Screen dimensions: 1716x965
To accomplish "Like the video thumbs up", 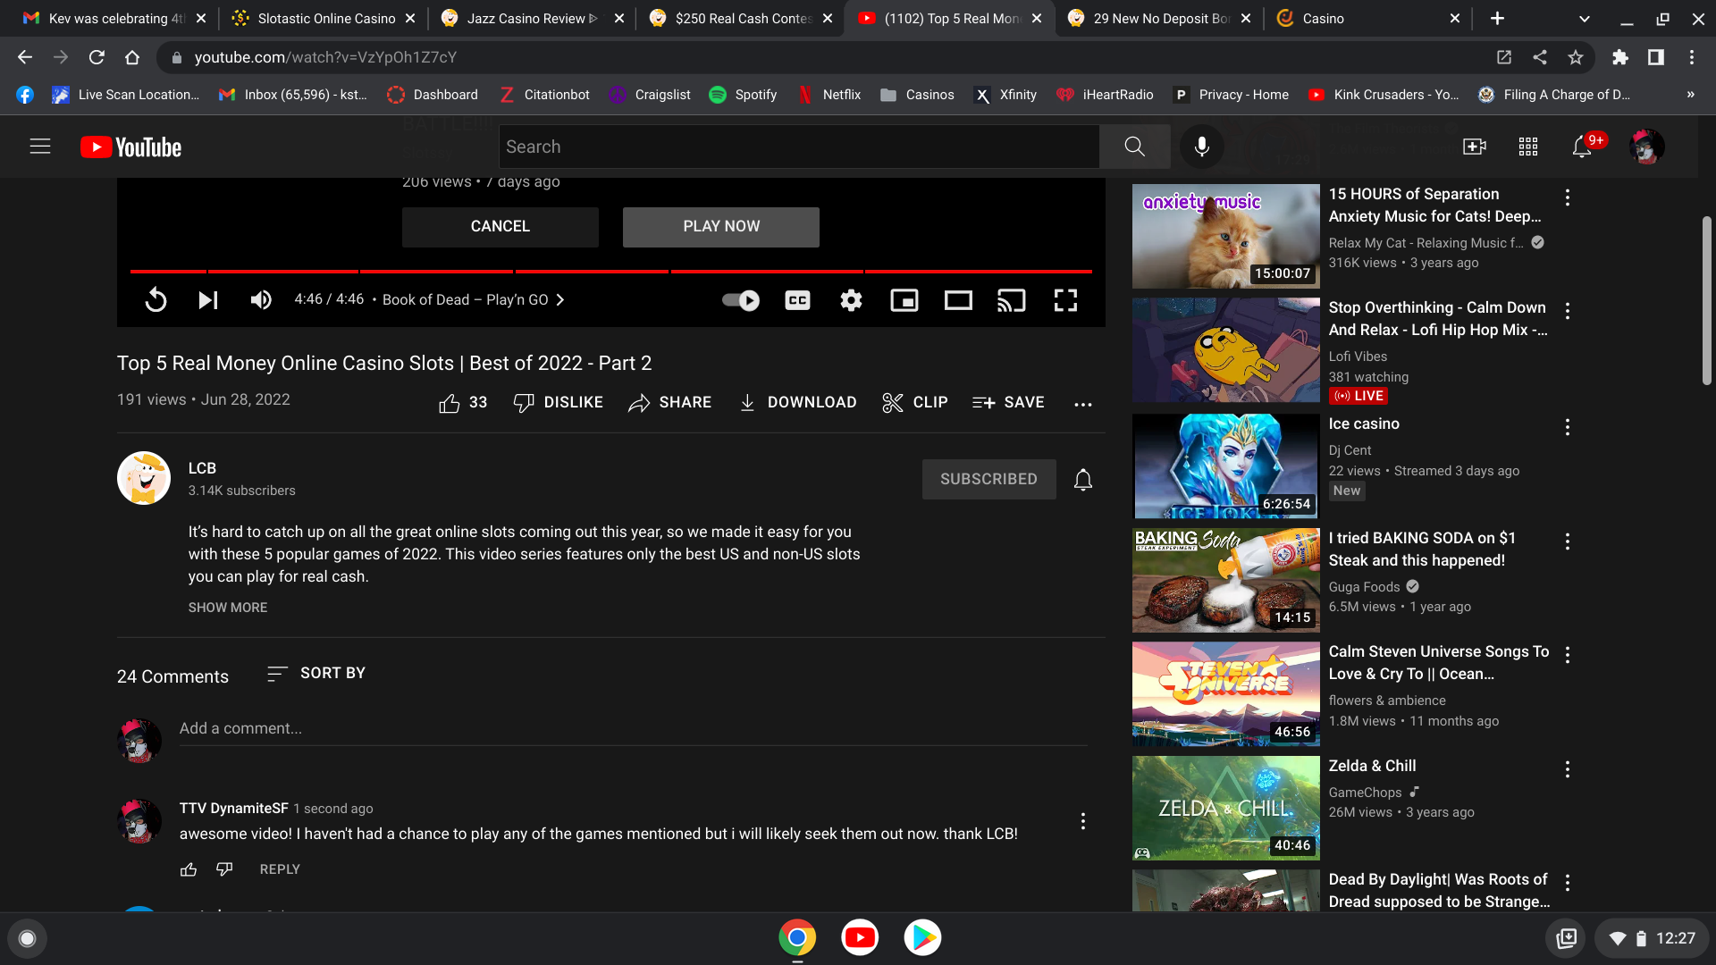I will click(463, 403).
